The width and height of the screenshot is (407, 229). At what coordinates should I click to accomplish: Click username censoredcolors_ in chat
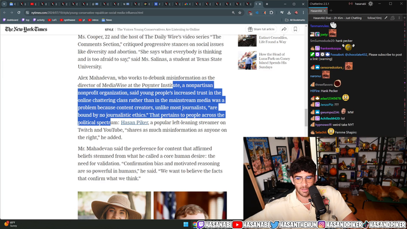point(332,67)
